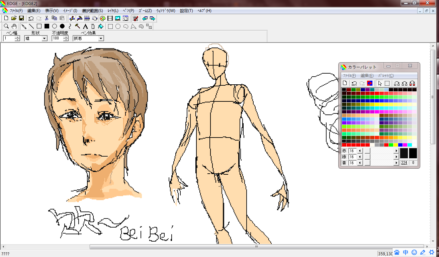
Task: Open the レイヤ(L) layer menu
Action: [x=113, y=11]
